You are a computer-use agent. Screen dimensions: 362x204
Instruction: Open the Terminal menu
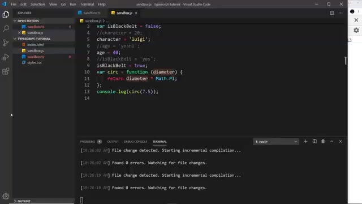tap(87, 4)
